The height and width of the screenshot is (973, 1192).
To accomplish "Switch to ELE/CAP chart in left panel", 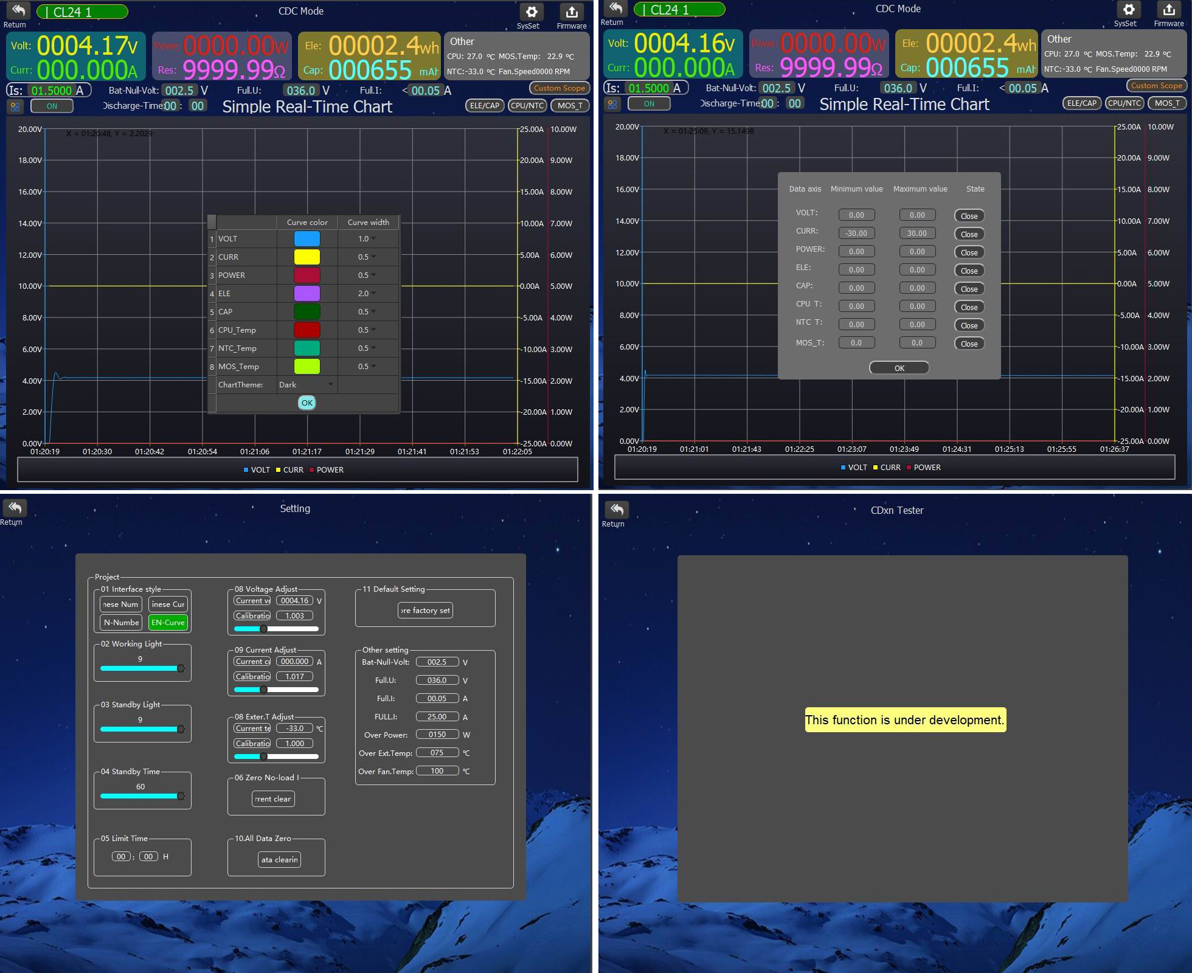I will pyautogui.click(x=484, y=105).
